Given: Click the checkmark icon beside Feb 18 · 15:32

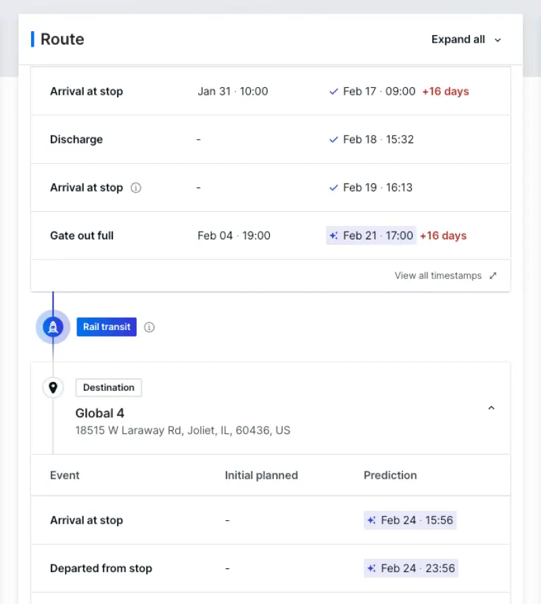Looking at the screenshot, I should (x=334, y=139).
